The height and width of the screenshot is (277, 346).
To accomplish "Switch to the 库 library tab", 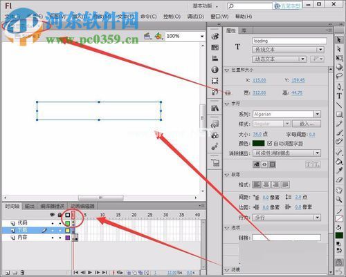I will pos(244,30).
